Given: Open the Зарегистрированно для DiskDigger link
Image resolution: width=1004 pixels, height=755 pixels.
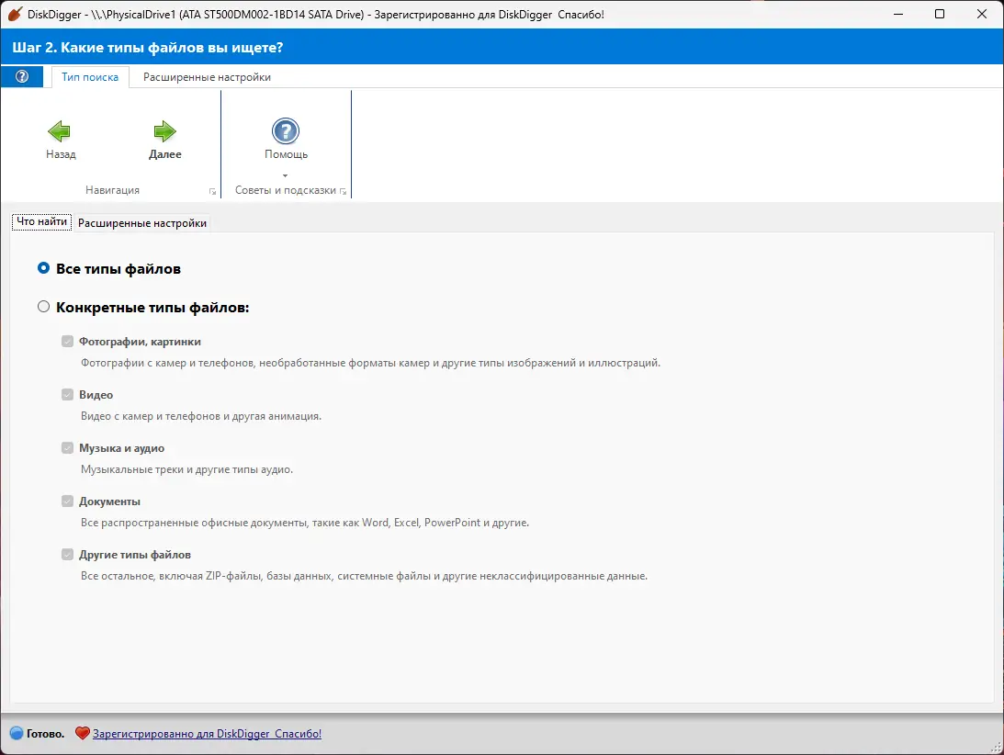Looking at the screenshot, I should 207,733.
